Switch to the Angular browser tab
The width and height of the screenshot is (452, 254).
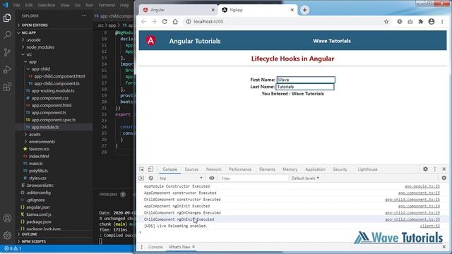pyautogui.click(x=179, y=10)
